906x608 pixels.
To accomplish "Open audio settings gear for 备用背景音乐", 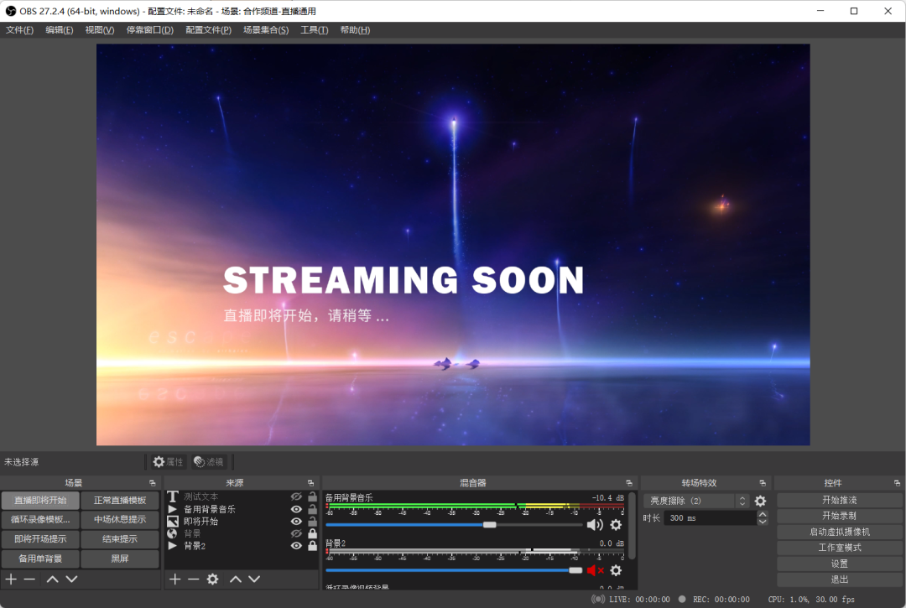I will pos(616,525).
